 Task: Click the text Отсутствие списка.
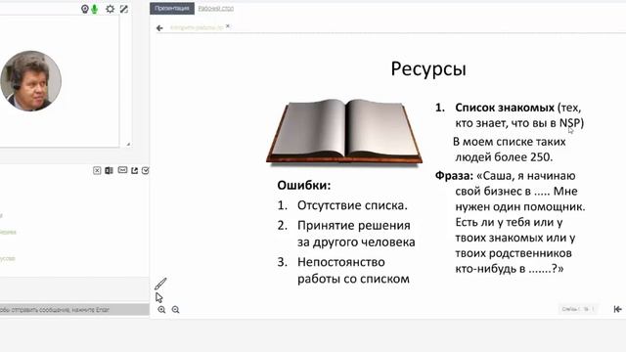(x=352, y=205)
